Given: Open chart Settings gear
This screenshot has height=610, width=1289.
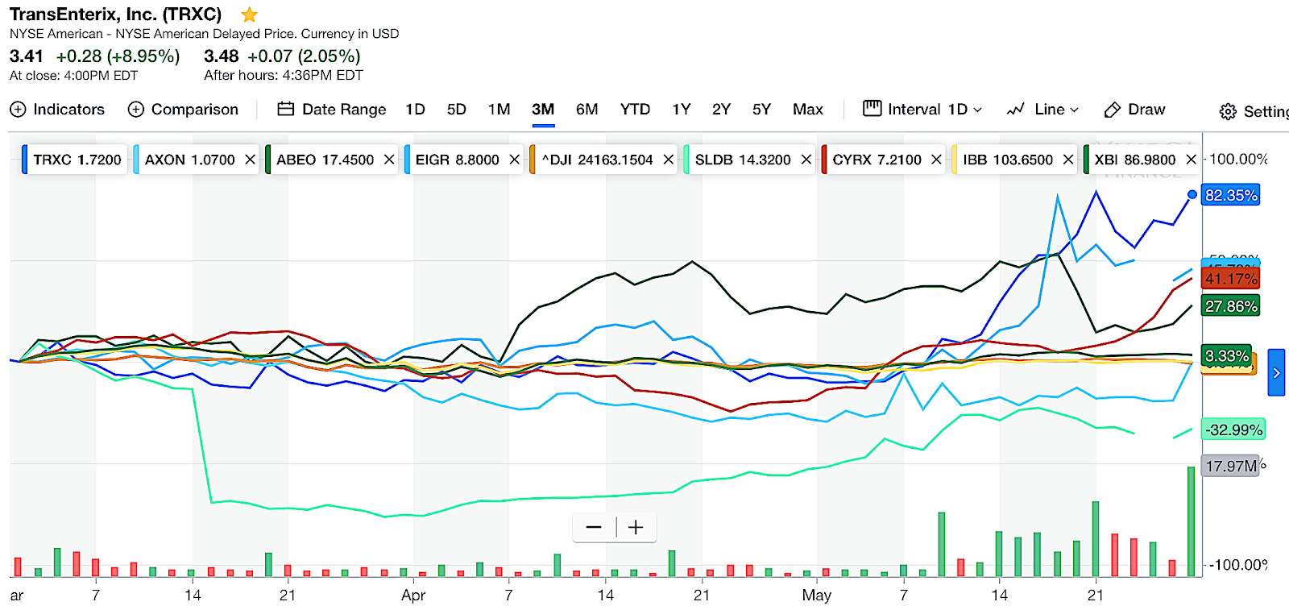Looking at the screenshot, I should pos(1254,112).
